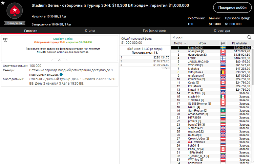Screen dimensions: 254x164
Task: Select player row 26071985 [2]
Action: tap(211, 93)
